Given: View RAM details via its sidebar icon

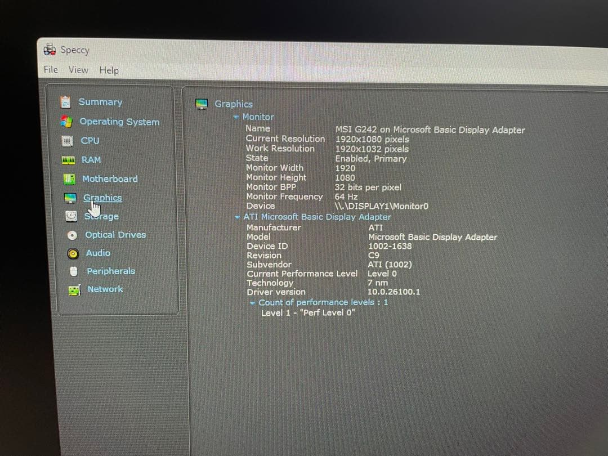Looking at the screenshot, I should coord(66,160).
